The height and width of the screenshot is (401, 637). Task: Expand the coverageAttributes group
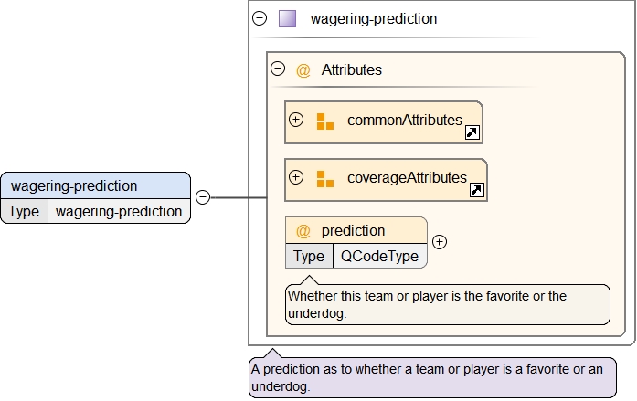pyautogui.click(x=296, y=177)
